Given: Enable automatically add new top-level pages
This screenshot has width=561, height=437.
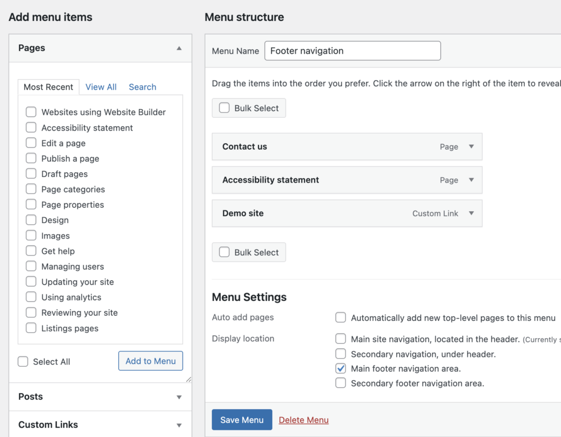Looking at the screenshot, I should [341, 318].
